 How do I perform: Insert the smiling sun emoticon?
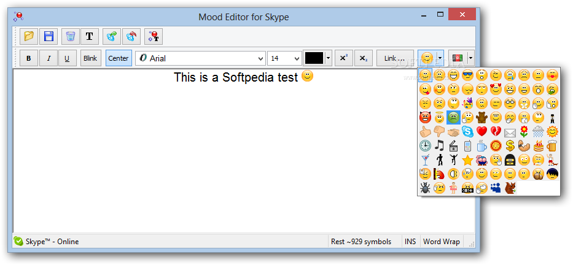(x=552, y=131)
